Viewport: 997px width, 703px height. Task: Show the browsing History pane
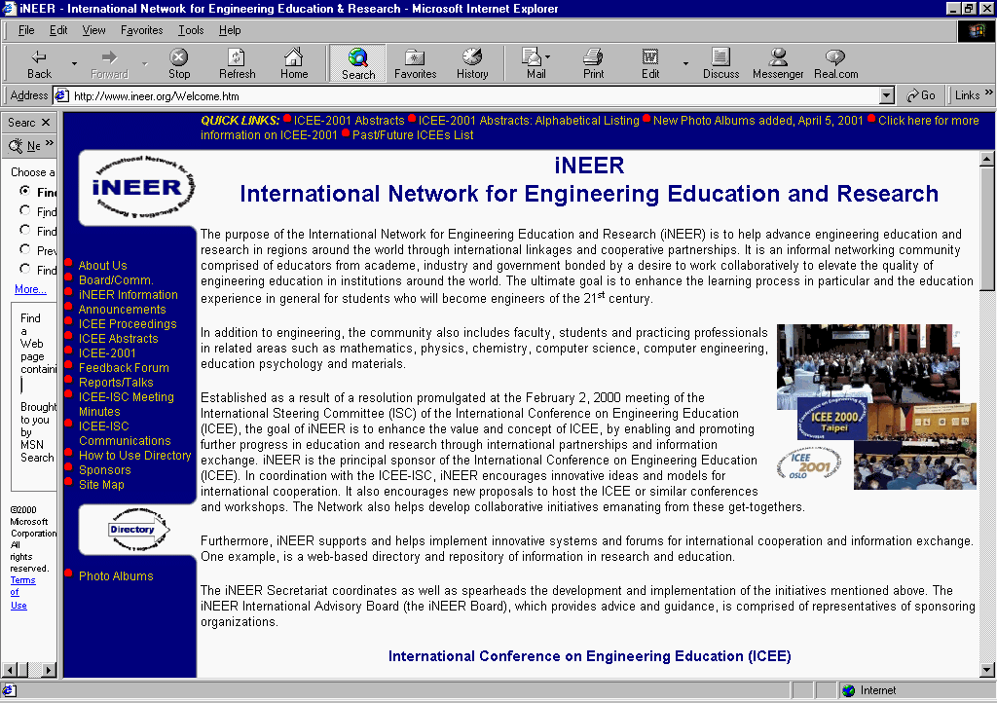tap(472, 63)
